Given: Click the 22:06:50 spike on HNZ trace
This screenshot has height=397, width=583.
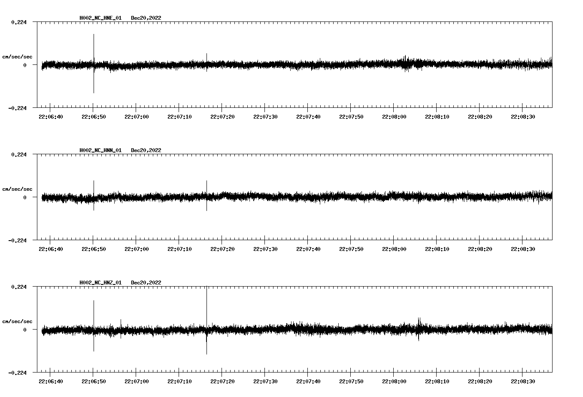Looking at the screenshot, I should [94, 326].
